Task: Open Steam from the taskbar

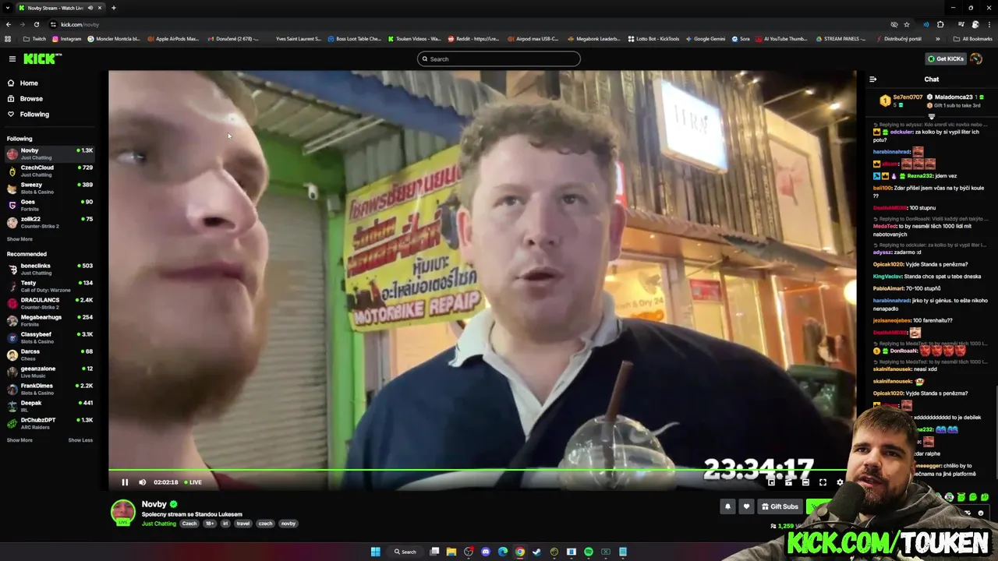Action: pyautogui.click(x=537, y=552)
